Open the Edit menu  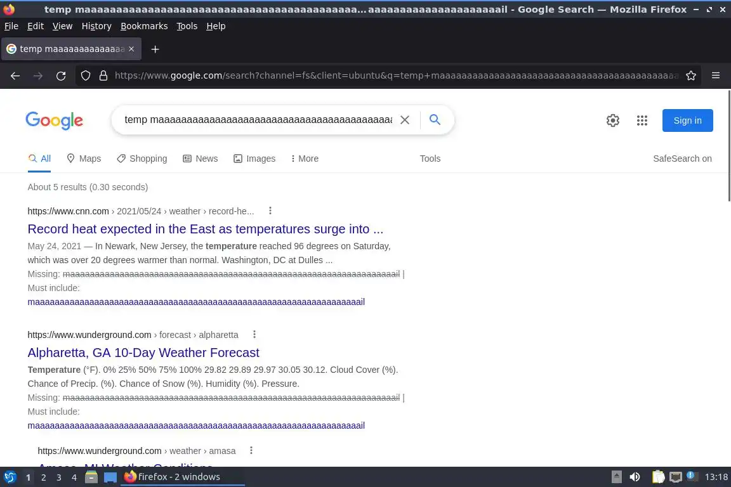[x=36, y=26]
